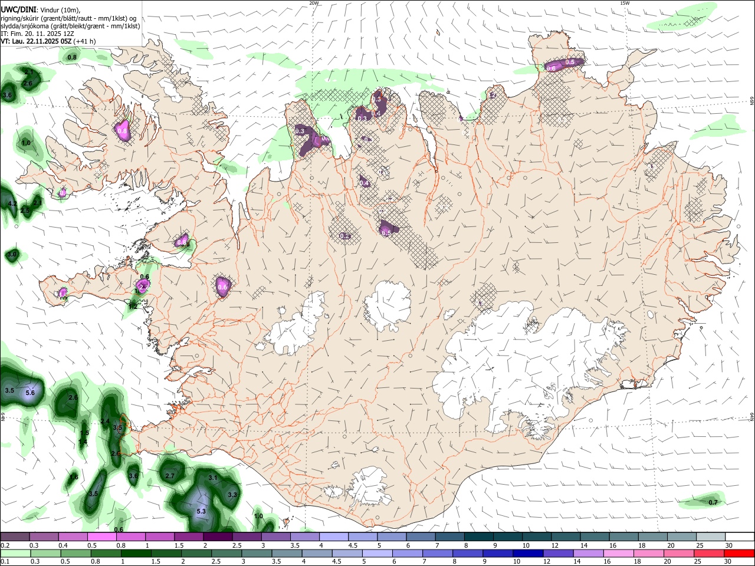Click the 'UWC/DINI' title text

pos(18,10)
